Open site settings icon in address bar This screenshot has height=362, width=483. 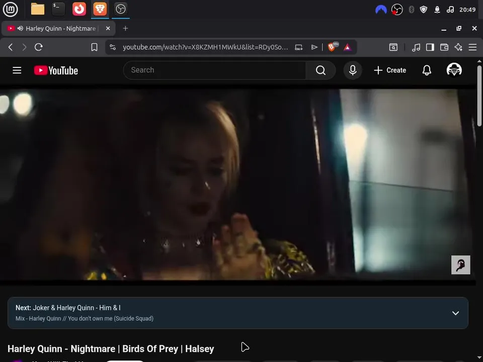pyautogui.click(x=113, y=47)
